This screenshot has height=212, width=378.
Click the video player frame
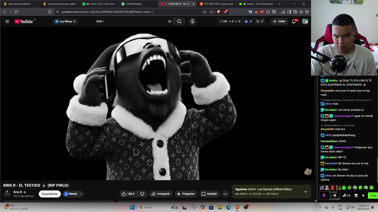coord(155,104)
